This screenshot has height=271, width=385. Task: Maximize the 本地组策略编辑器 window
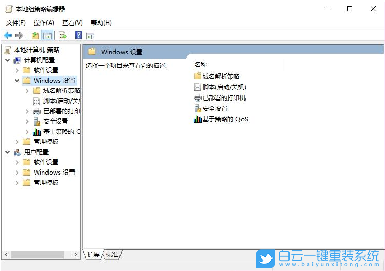click(x=350, y=9)
